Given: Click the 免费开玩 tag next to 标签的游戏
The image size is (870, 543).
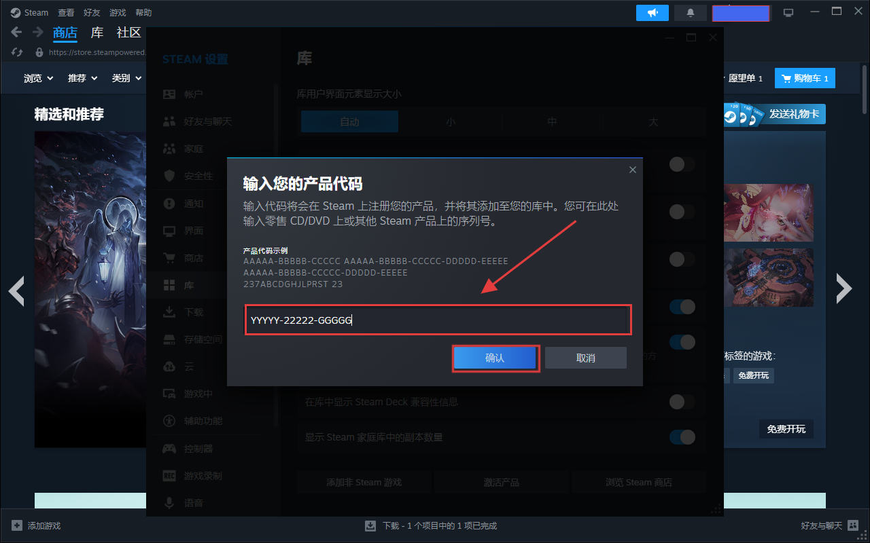Looking at the screenshot, I should click(x=754, y=375).
